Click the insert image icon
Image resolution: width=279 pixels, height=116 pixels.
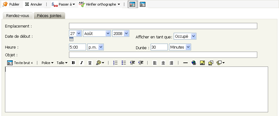click(202, 63)
